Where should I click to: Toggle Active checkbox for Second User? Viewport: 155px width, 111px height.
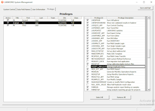(8, 20)
